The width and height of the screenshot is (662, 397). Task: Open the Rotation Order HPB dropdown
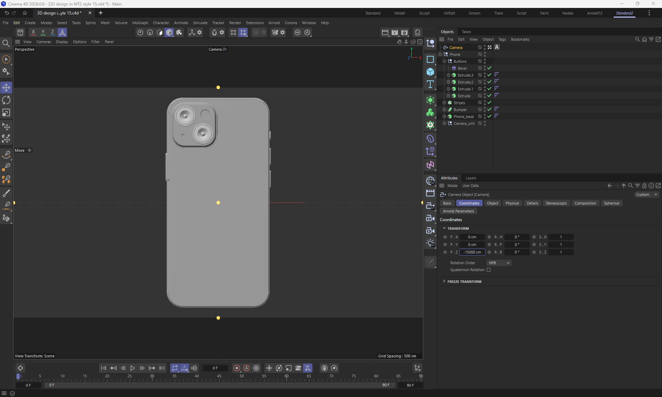(x=499, y=263)
